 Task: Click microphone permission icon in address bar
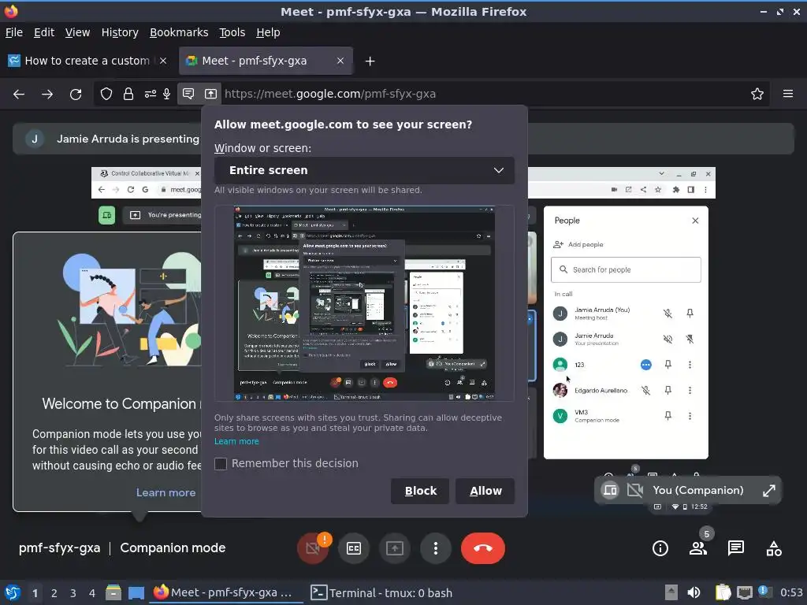tap(167, 95)
